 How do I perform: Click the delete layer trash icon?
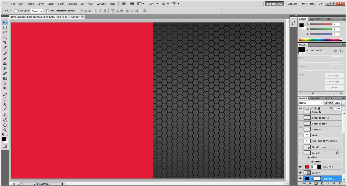pyautogui.click(x=339, y=184)
